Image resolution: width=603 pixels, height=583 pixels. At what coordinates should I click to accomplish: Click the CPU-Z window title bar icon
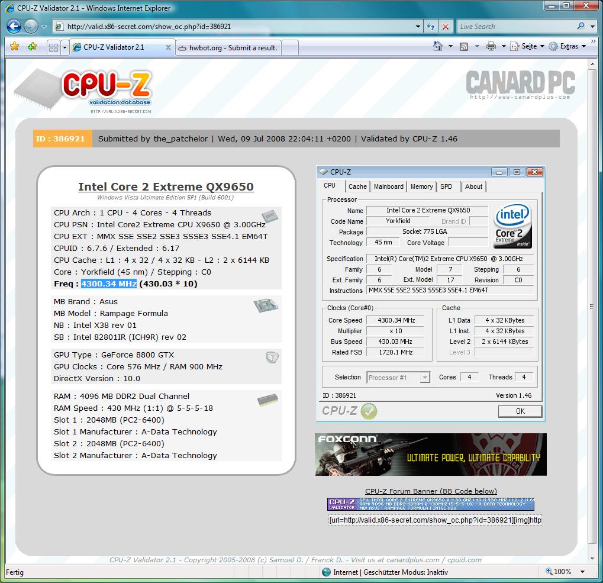coord(324,172)
